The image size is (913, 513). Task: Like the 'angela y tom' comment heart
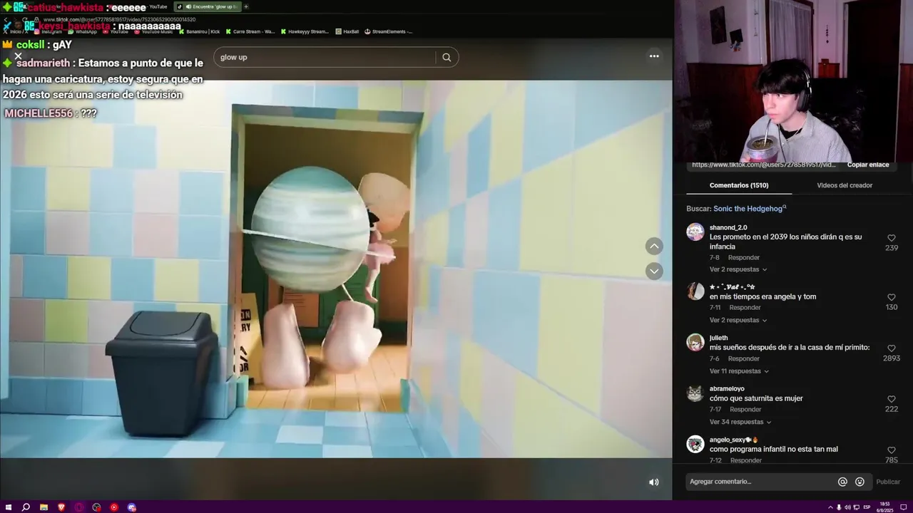(891, 297)
